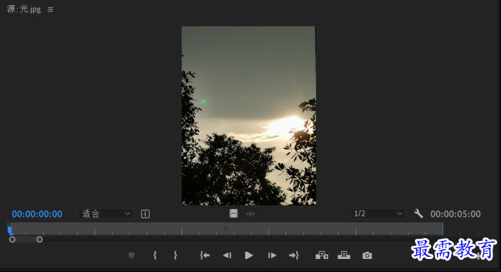Step Back one frame

click(227, 255)
